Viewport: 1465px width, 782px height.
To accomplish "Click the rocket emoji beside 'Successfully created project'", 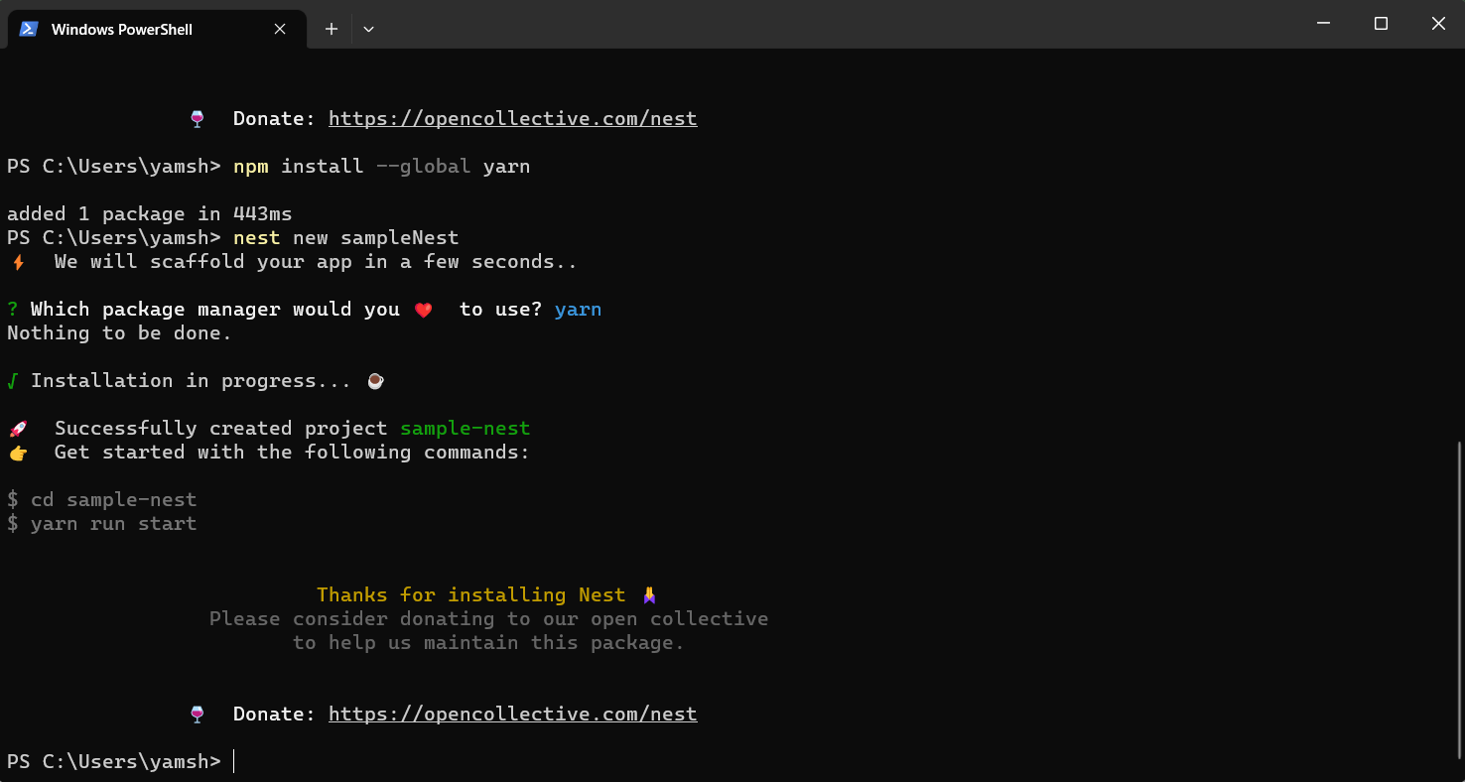I will (18, 429).
